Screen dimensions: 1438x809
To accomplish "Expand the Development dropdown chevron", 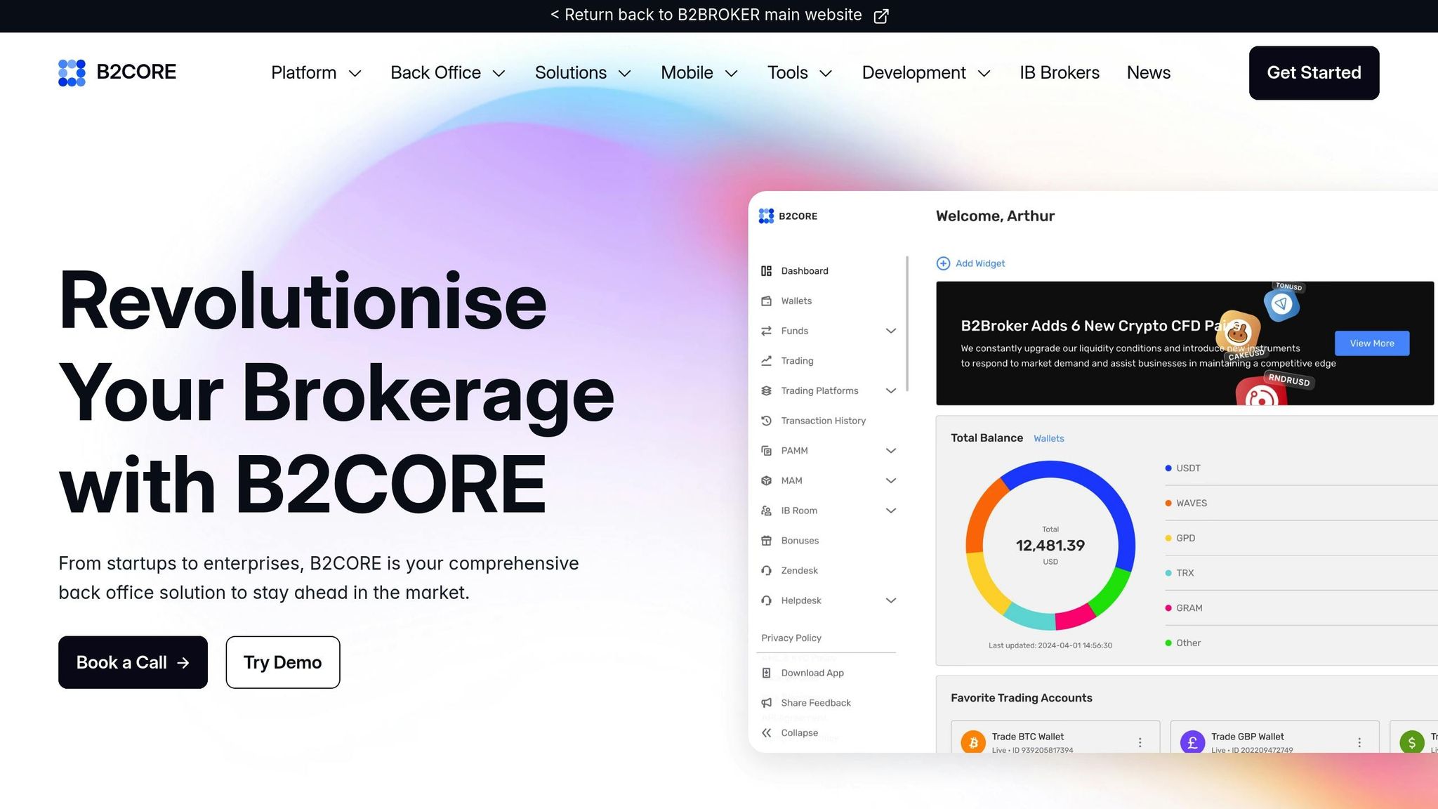I will (984, 74).
